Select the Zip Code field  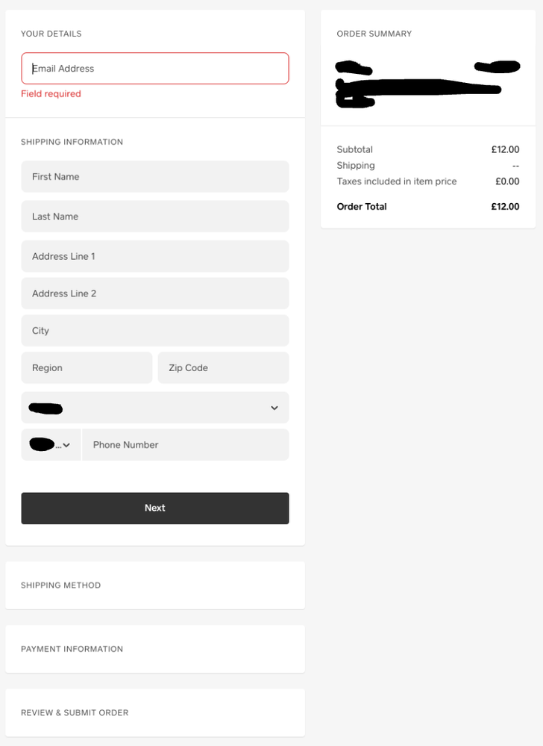pyautogui.click(x=223, y=368)
